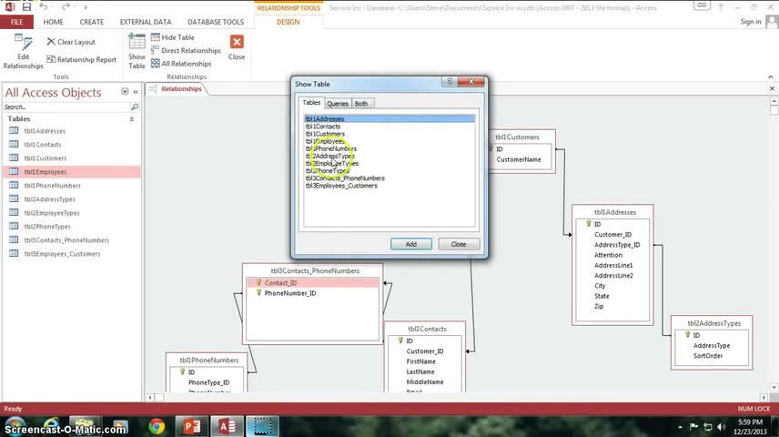
Task: Collapse the navigation pane shutter
Action: coord(136,92)
